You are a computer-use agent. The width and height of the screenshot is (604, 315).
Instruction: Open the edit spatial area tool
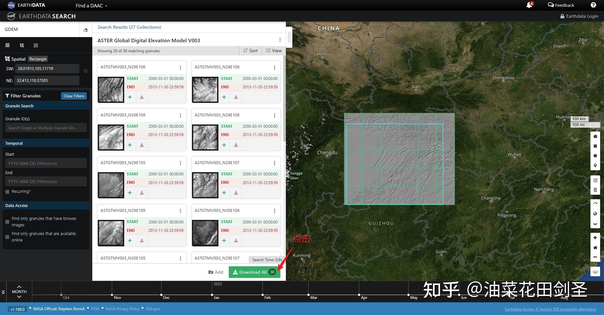tap(595, 180)
